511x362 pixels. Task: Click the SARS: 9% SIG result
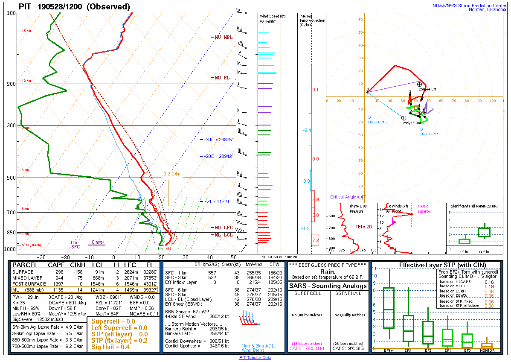click(x=348, y=349)
